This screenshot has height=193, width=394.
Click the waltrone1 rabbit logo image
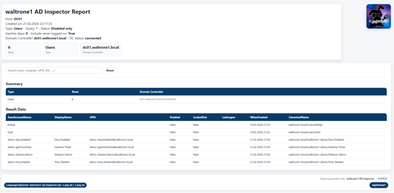(378, 16)
